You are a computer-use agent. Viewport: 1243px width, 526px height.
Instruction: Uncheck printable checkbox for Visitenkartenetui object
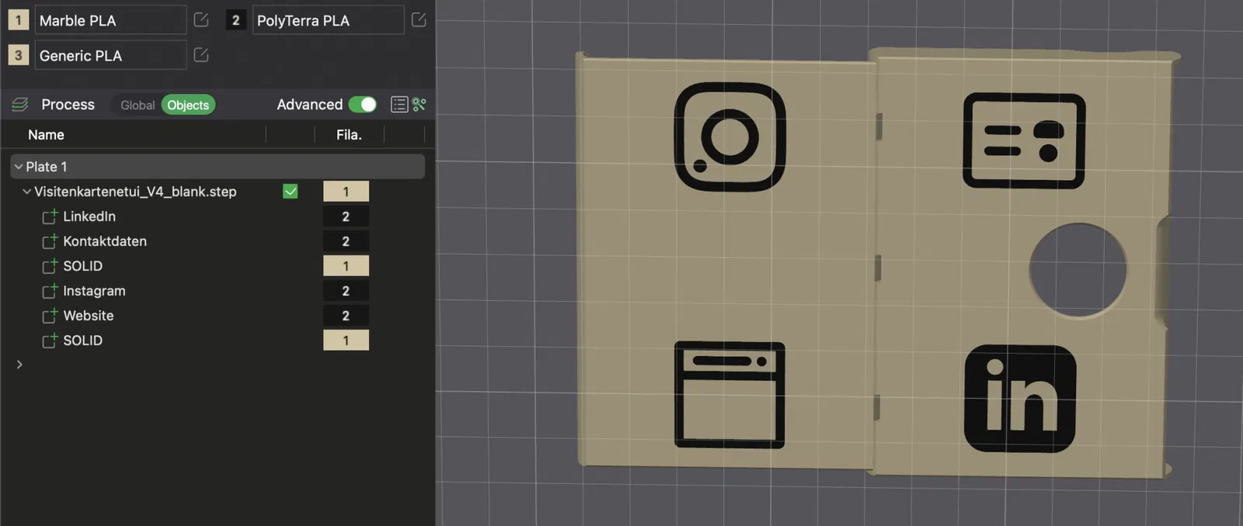291,191
